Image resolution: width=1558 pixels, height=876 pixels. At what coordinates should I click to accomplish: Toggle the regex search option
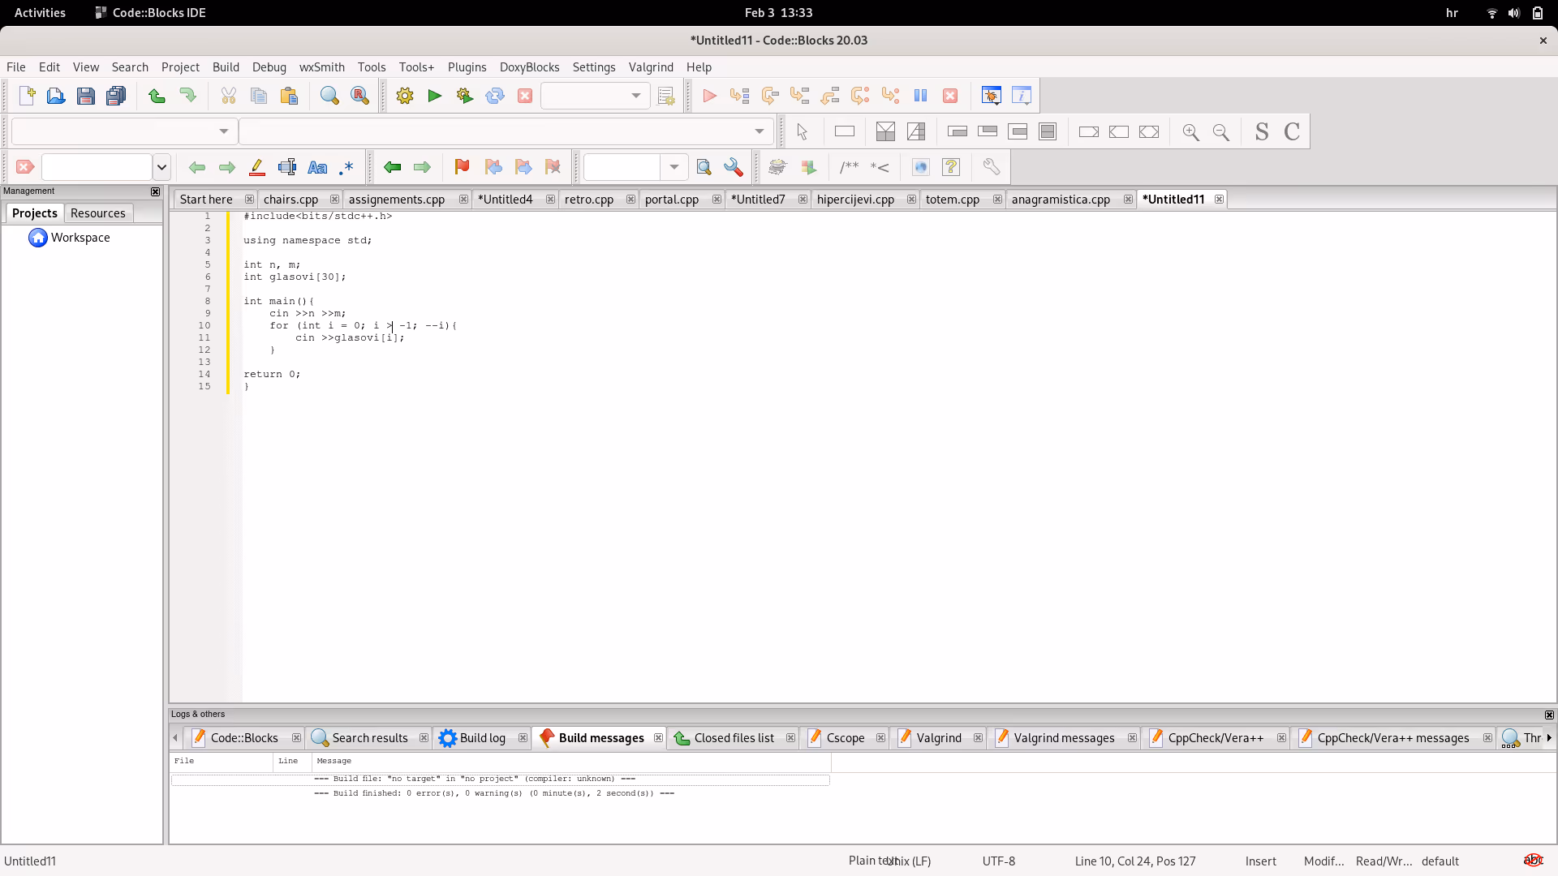click(346, 167)
